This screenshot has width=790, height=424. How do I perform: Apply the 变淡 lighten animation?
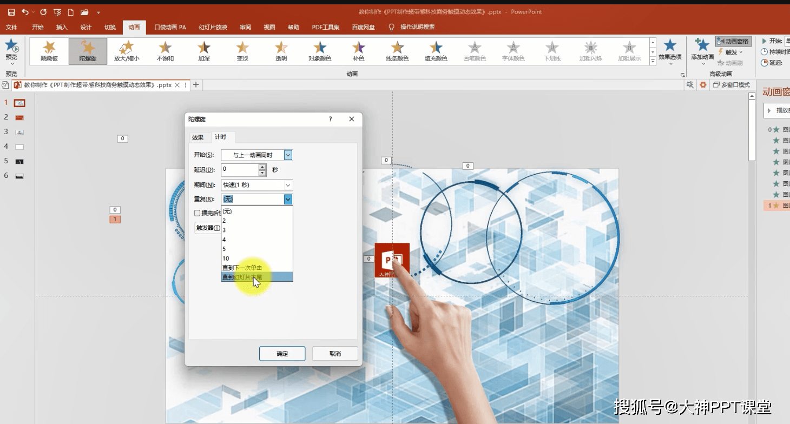[242, 51]
